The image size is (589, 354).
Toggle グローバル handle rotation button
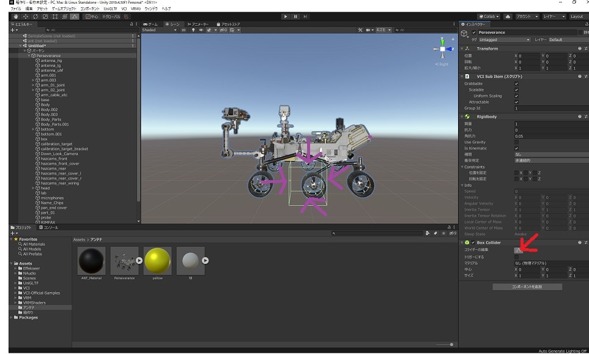[x=111, y=17]
